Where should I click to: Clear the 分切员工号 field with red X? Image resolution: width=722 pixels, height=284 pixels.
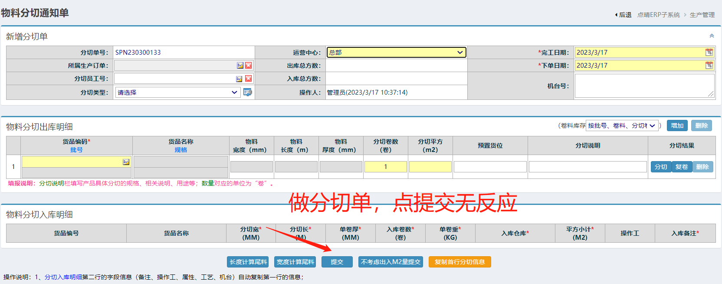tap(248, 79)
